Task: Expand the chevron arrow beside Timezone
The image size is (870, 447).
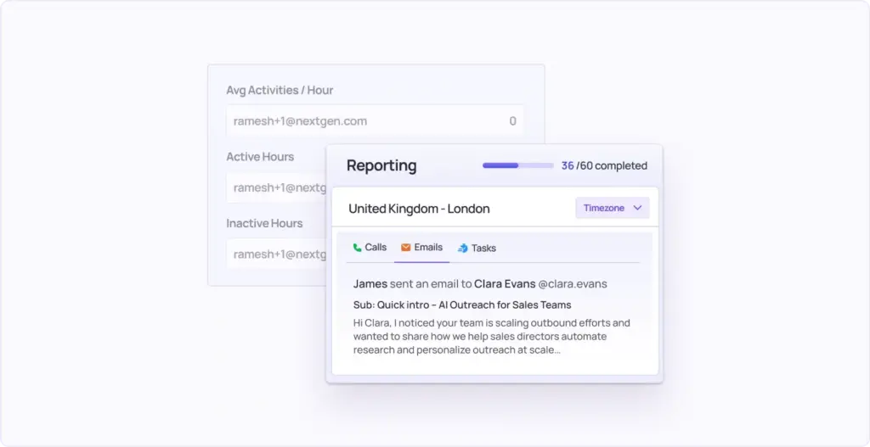Action: [x=638, y=208]
